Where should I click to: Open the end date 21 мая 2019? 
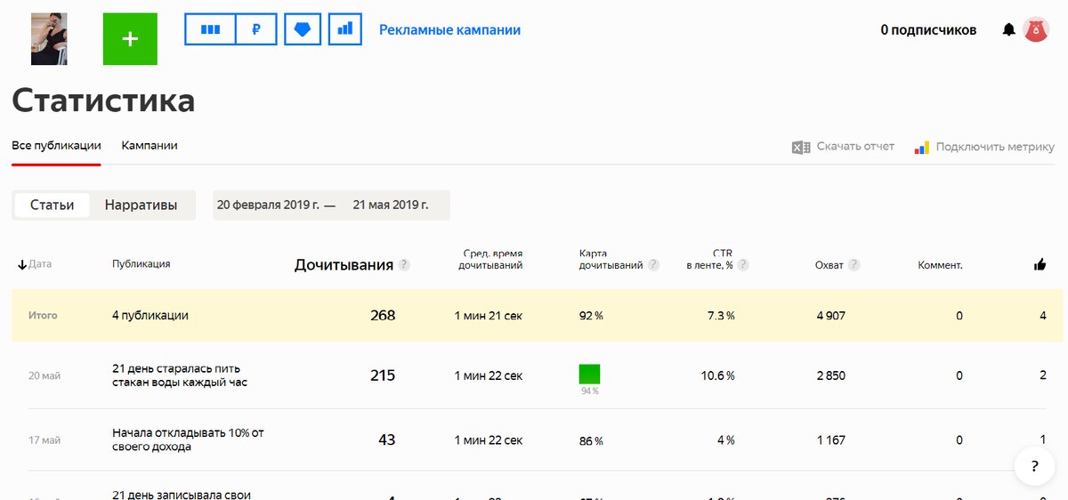(x=391, y=205)
